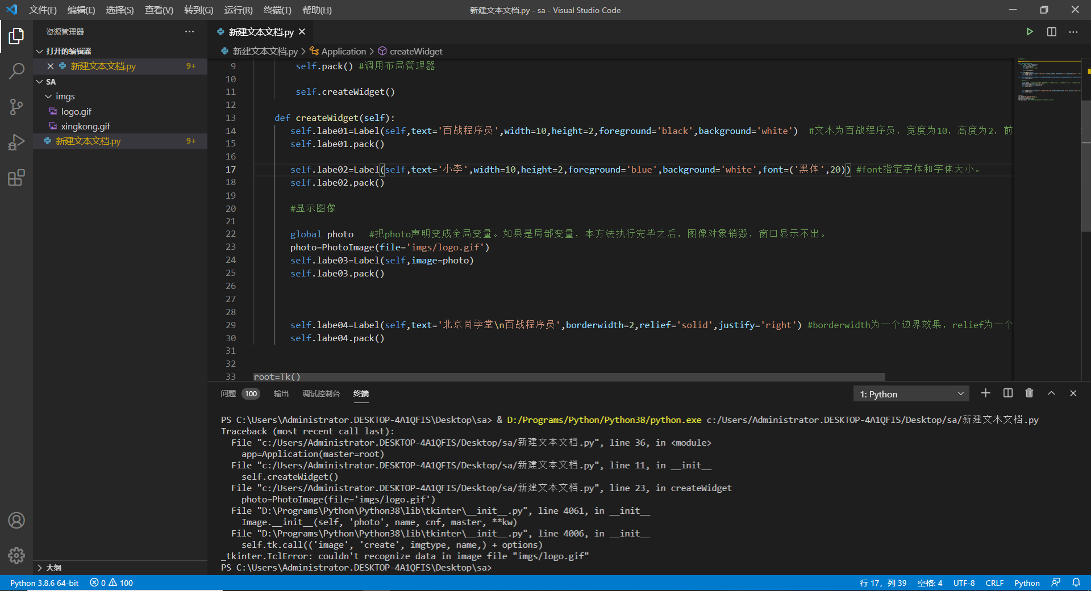Open the 帮助(H) menu
The image size is (1091, 591).
pyautogui.click(x=317, y=10)
